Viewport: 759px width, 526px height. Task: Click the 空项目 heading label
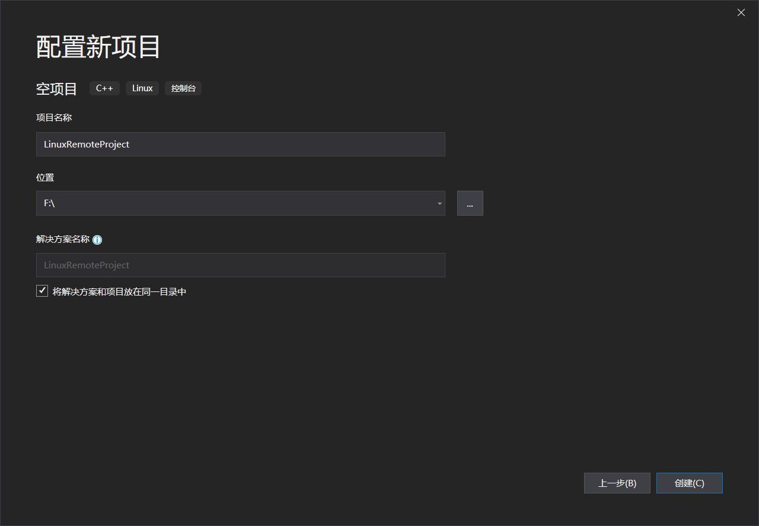point(56,88)
